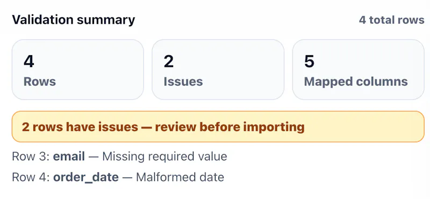This screenshot has width=430, height=199.
Task: Click the bold order_date field name
Action: 86,178
